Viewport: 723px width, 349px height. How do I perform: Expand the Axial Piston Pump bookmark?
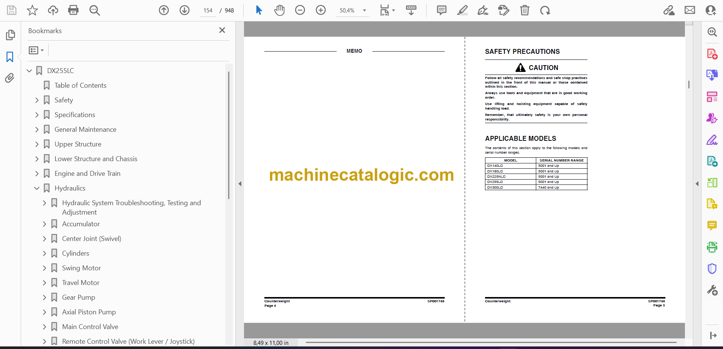point(44,312)
